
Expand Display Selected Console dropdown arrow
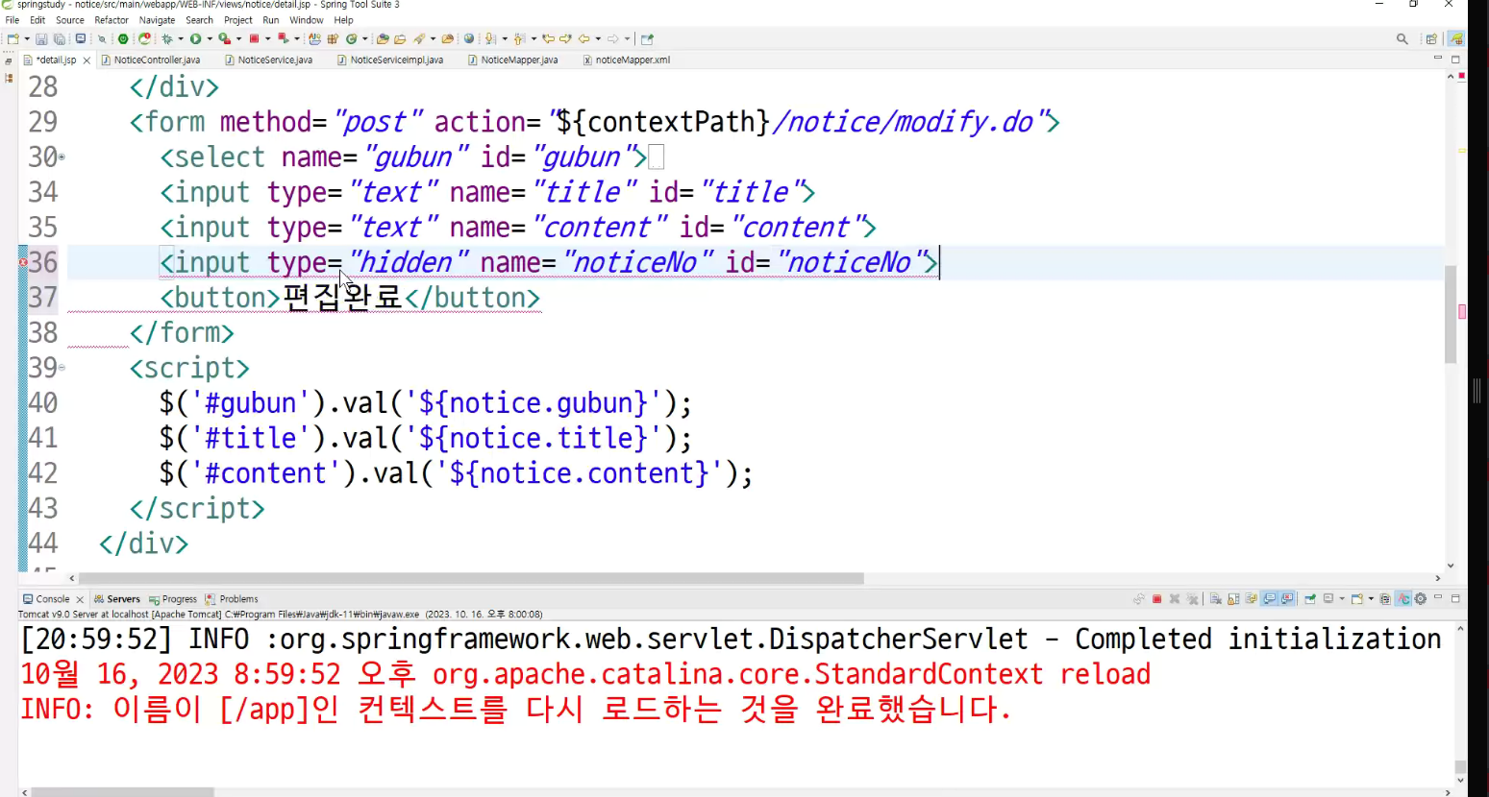click(x=1342, y=599)
